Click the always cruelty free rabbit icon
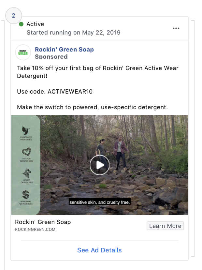The height and width of the screenshot is (270, 202). tap(26, 173)
